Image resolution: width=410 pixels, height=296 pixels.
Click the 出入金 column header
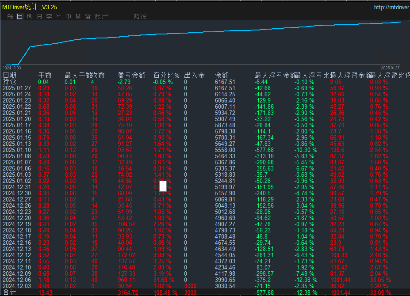194,76
